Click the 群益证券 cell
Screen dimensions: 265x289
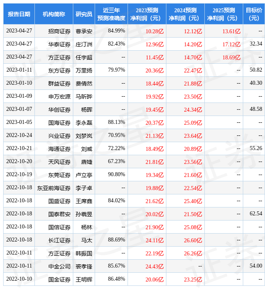(59, 84)
